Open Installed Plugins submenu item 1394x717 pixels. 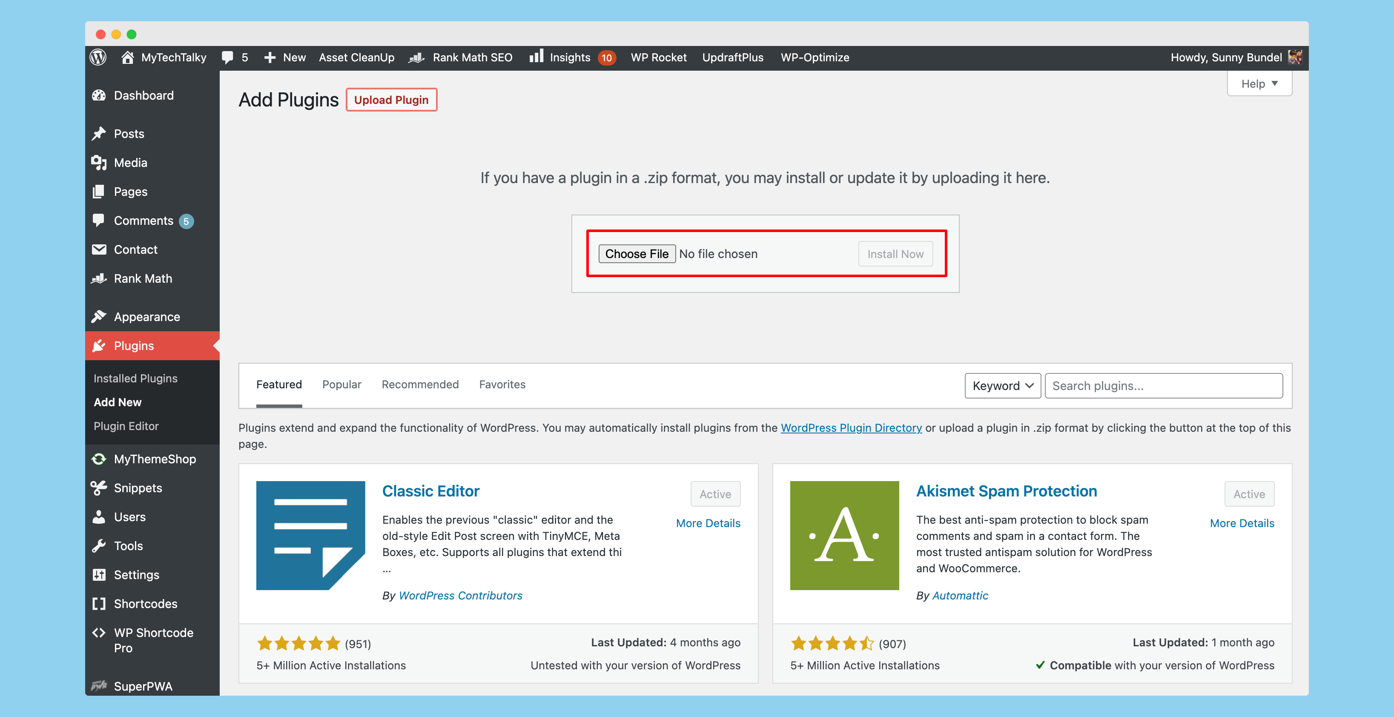135,378
